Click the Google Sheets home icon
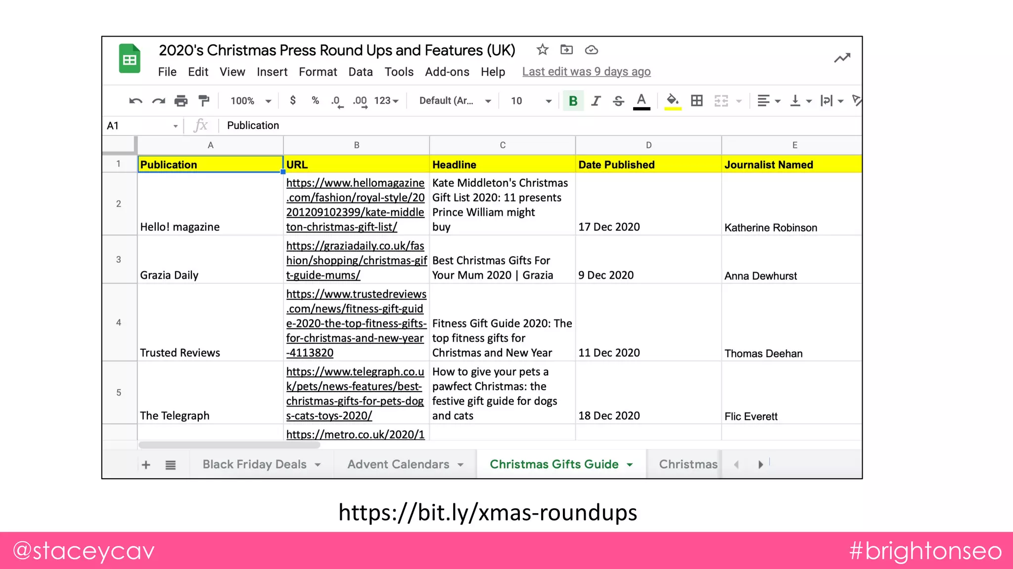The image size is (1013, 569). coord(130,59)
